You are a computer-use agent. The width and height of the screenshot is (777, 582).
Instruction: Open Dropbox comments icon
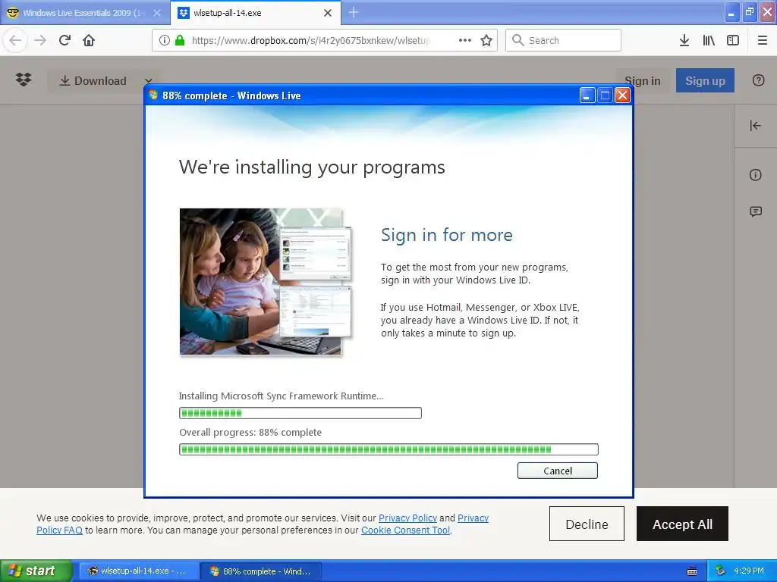[755, 212]
